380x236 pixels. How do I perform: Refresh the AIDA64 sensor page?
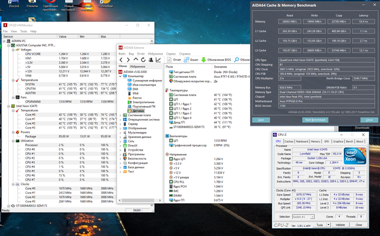[143, 60]
